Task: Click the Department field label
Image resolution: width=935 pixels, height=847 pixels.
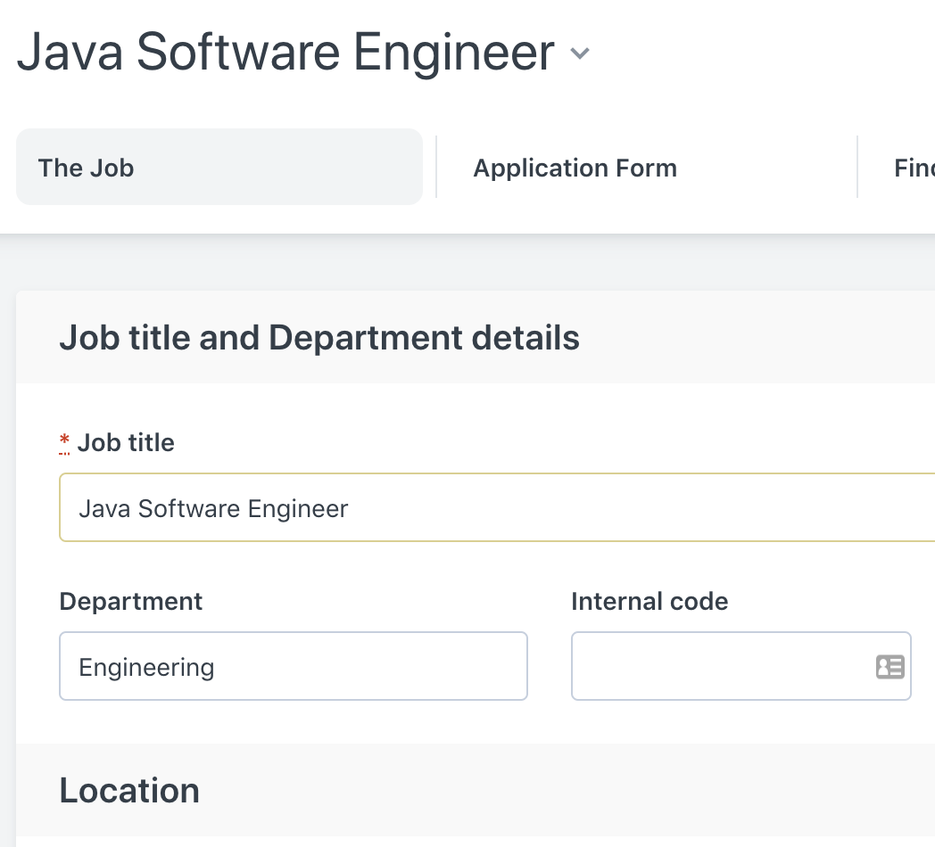Action: tap(131, 602)
